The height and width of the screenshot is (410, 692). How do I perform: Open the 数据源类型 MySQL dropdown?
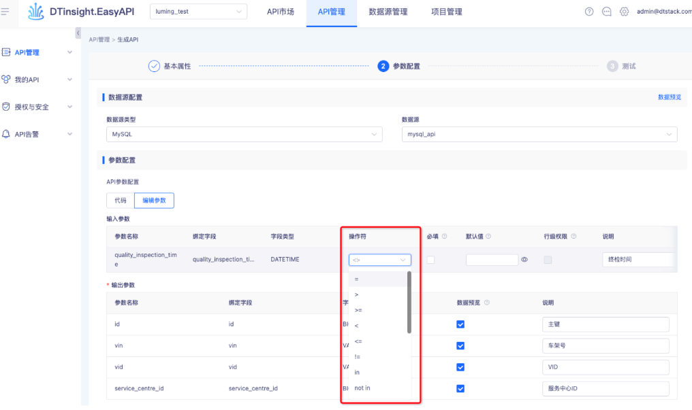245,134
